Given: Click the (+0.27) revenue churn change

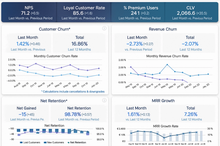Looking at the screenshot, I should (148, 44).
